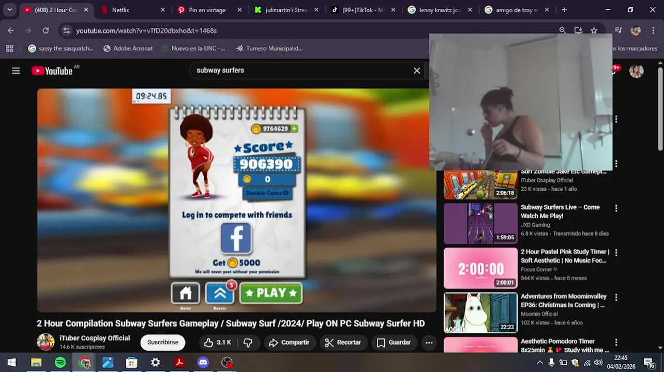Click the address bar URL youtube.com/watch
This screenshot has height=372, width=664.
(x=146, y=30)
